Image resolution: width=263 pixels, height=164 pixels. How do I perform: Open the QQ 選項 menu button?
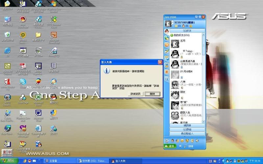pyautogui.click(x=170, y=146)
